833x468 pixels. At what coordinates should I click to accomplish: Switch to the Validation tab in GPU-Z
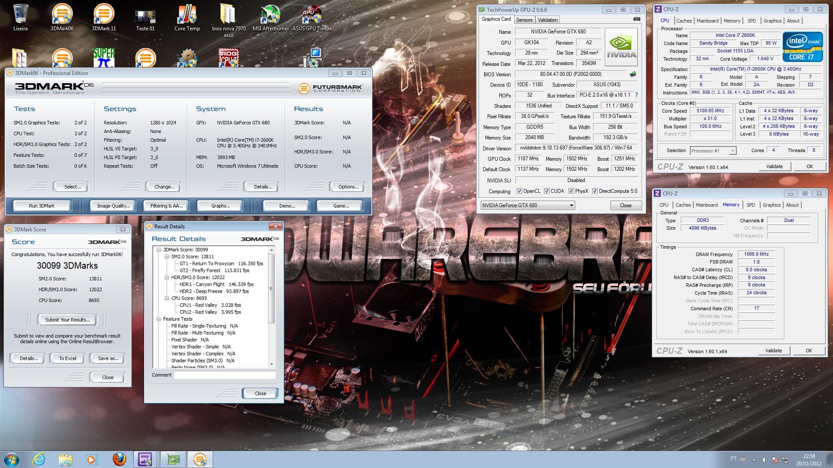(x=548, y=20)
